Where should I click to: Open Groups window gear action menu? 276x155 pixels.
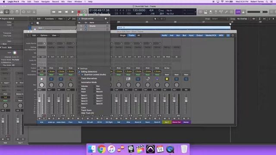click(x=106, y=19)
